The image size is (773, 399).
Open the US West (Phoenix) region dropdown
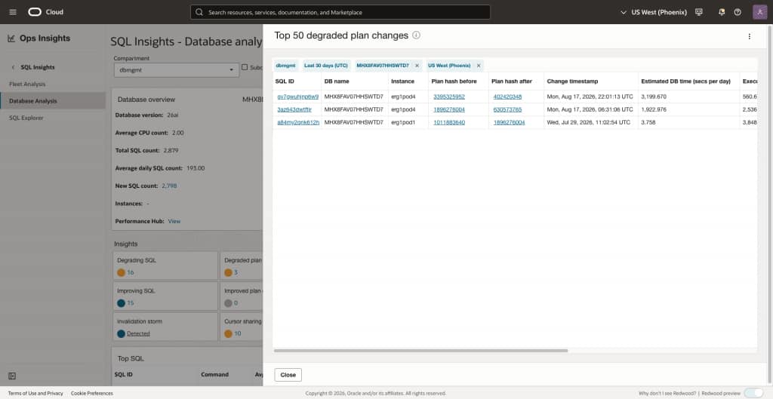pyautogui.click(x=653, y=12)
